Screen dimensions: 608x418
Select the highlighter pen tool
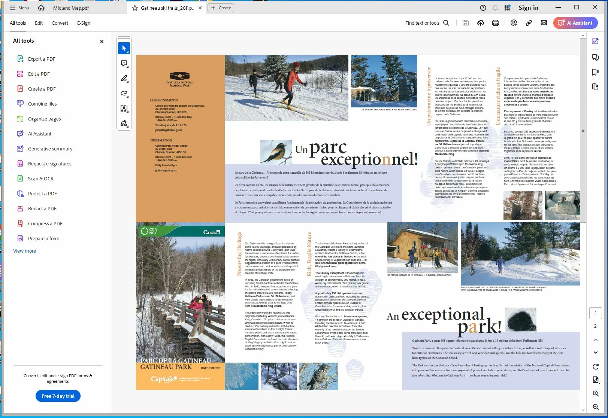pyautogui.click(x=124, y=78)
